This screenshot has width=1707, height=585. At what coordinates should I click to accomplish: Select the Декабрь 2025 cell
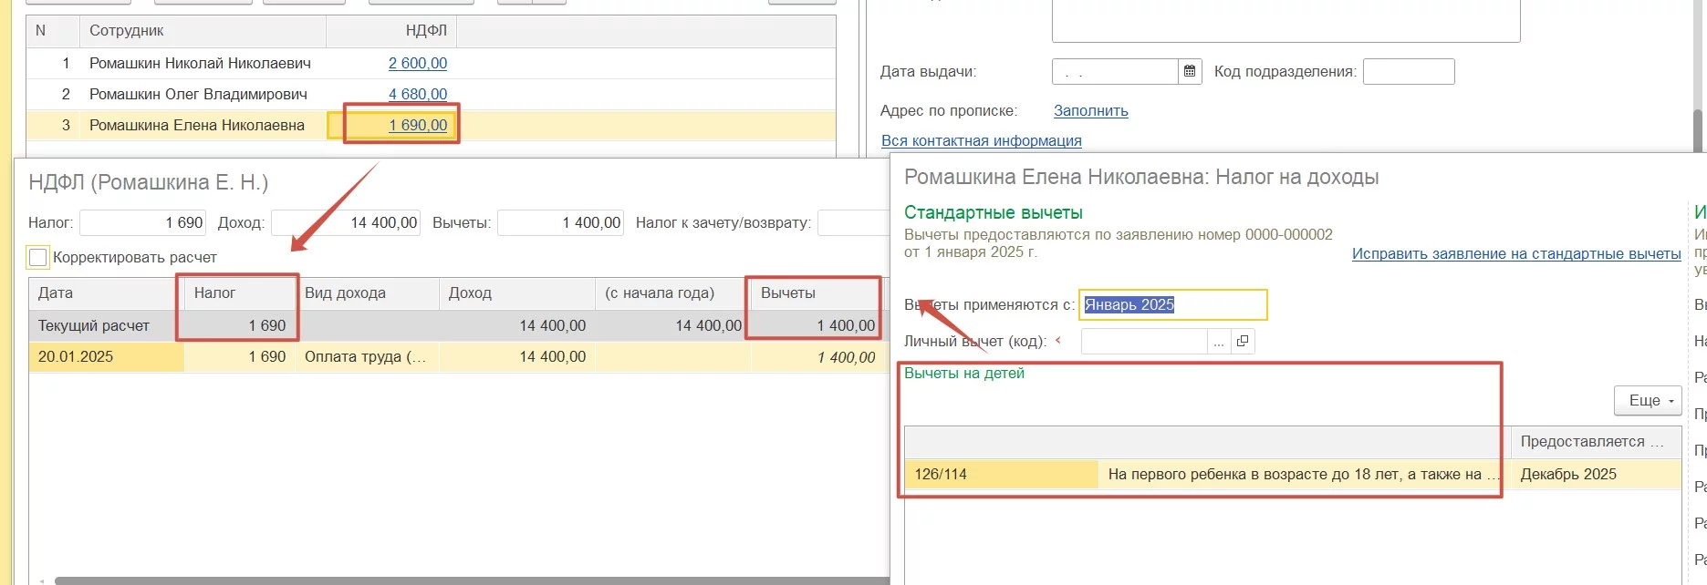pos(1596,474)
